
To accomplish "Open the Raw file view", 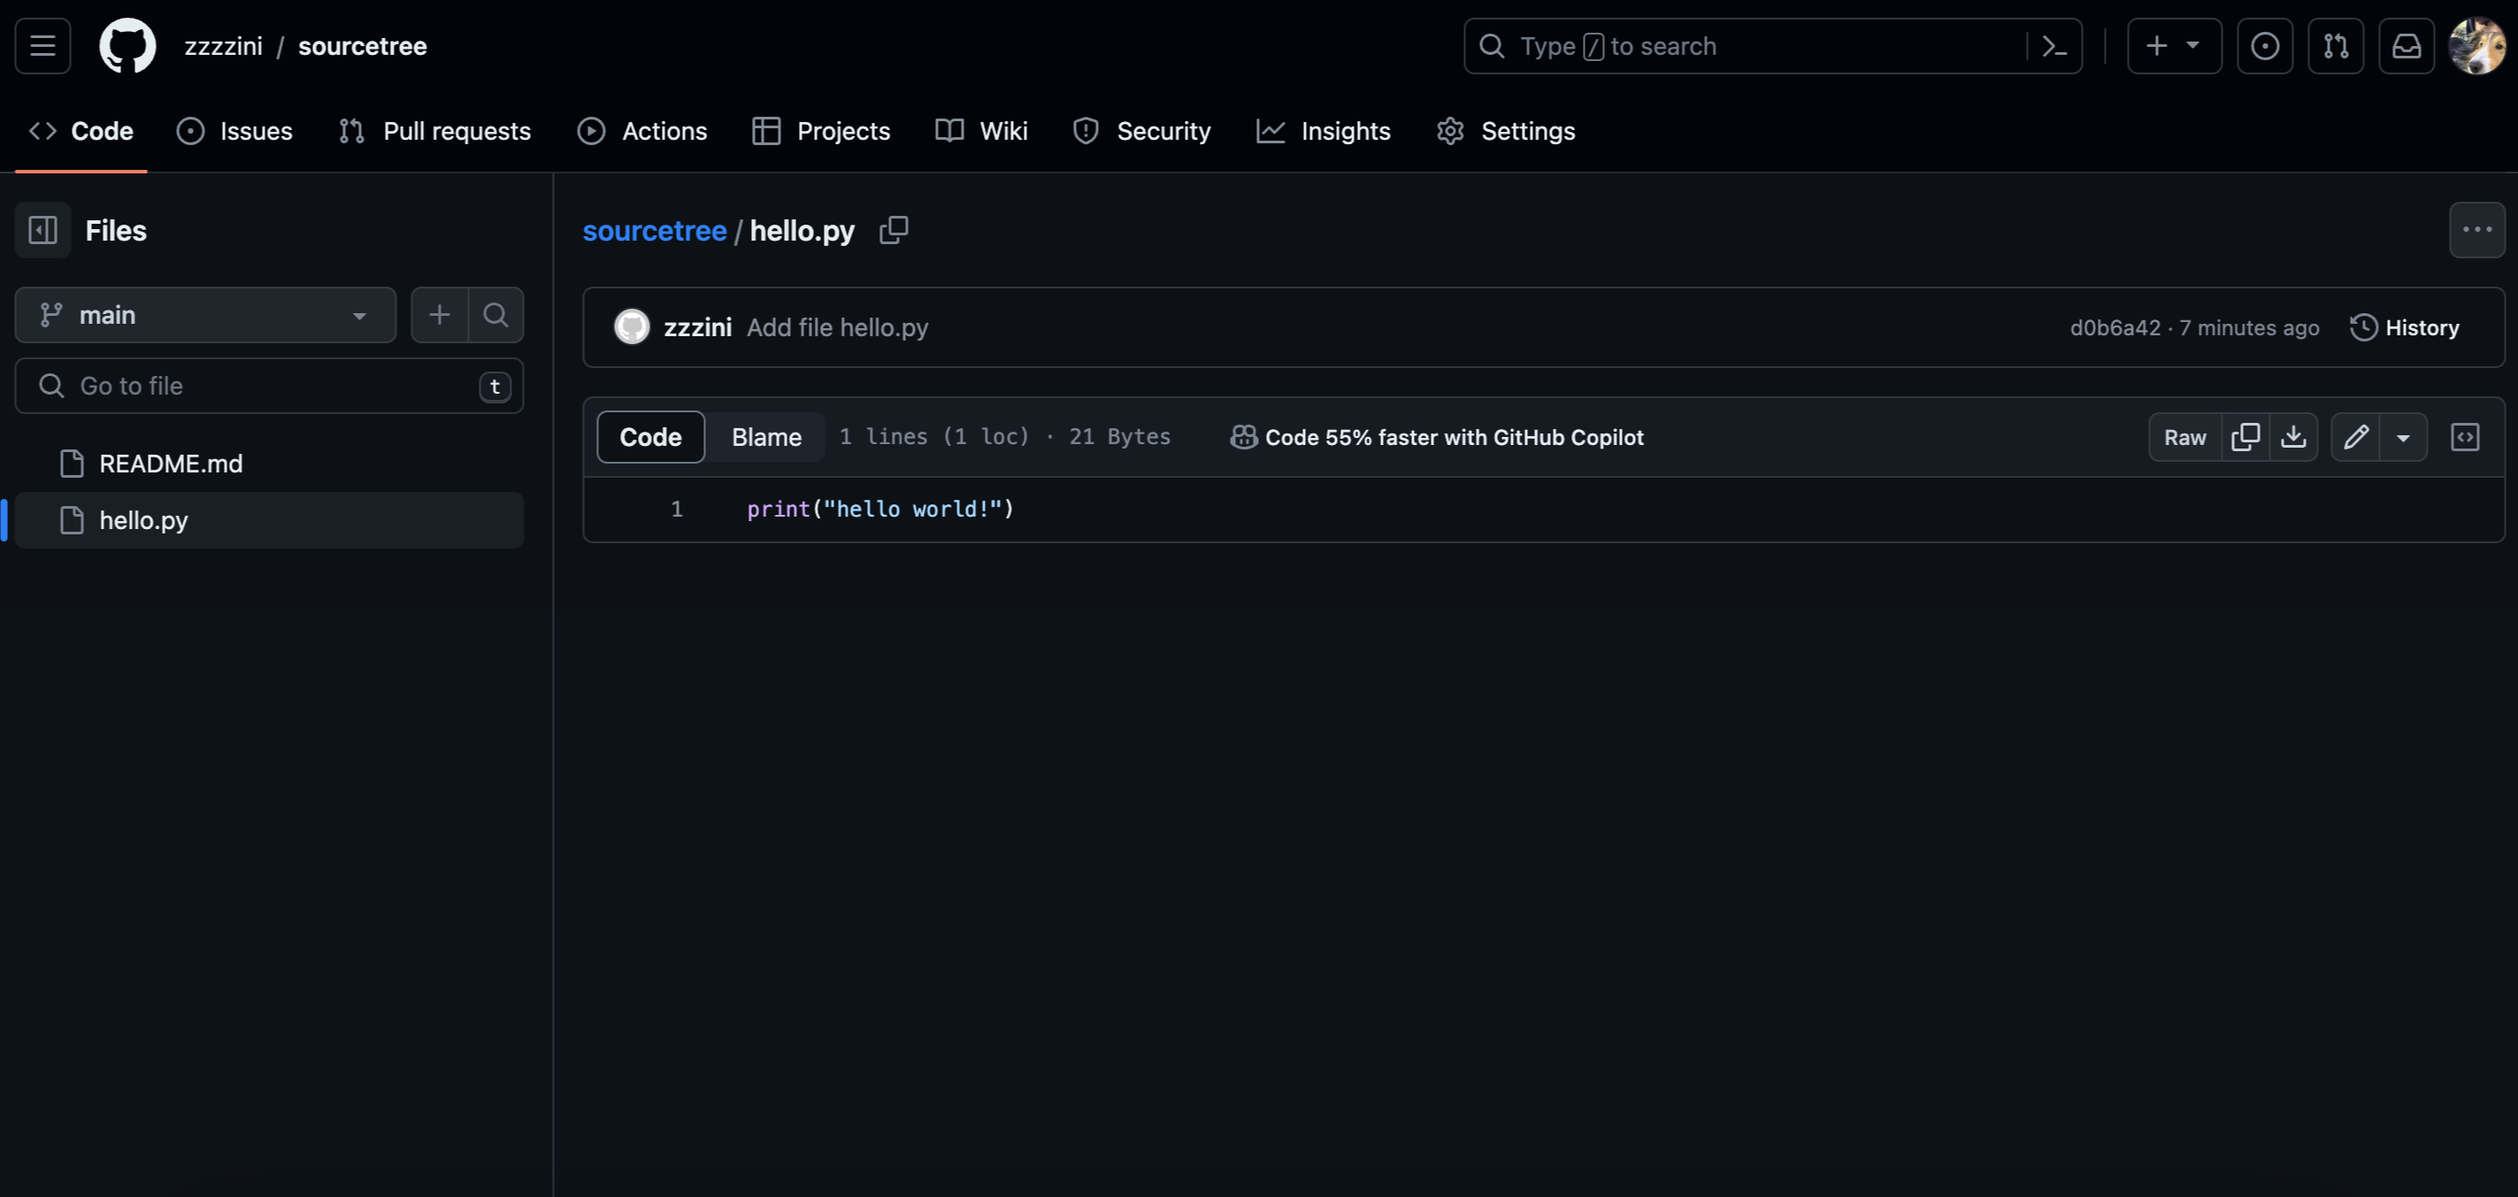I will pos(2184,437).
